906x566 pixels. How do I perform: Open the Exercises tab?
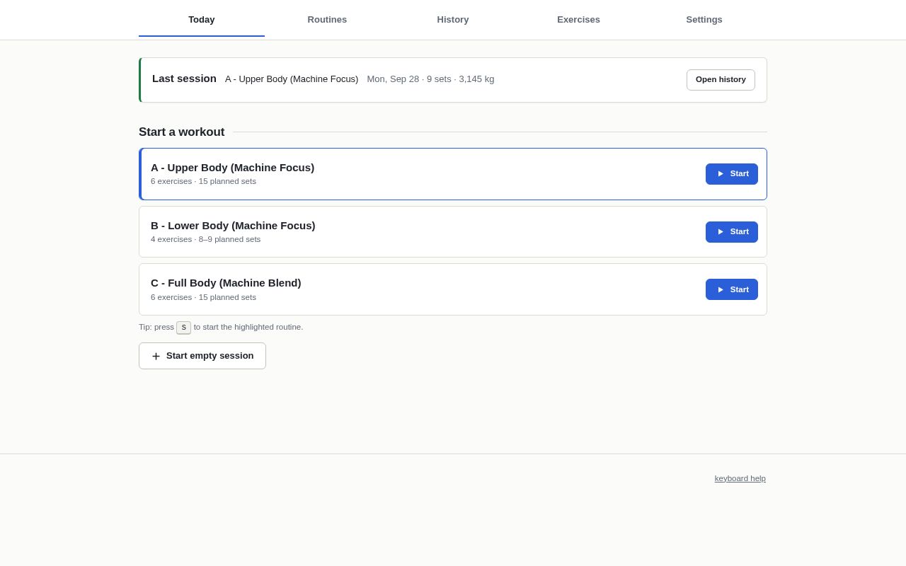(x=578, y=19)
